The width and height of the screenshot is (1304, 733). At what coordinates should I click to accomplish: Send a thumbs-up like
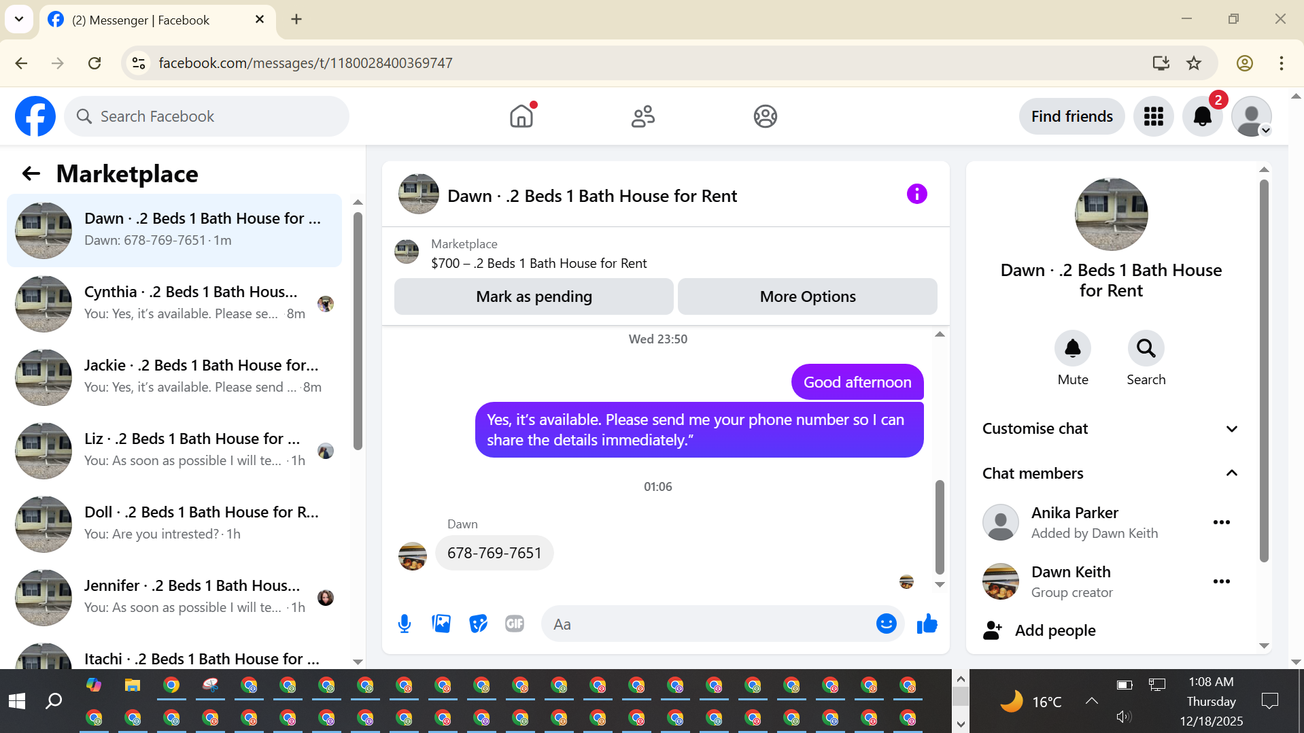click(927, 624)
